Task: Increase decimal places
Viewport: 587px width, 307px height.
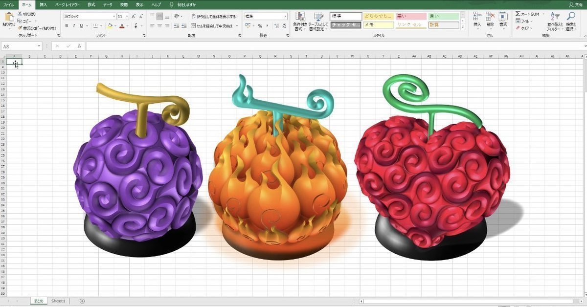Action: tap(276, 26)
